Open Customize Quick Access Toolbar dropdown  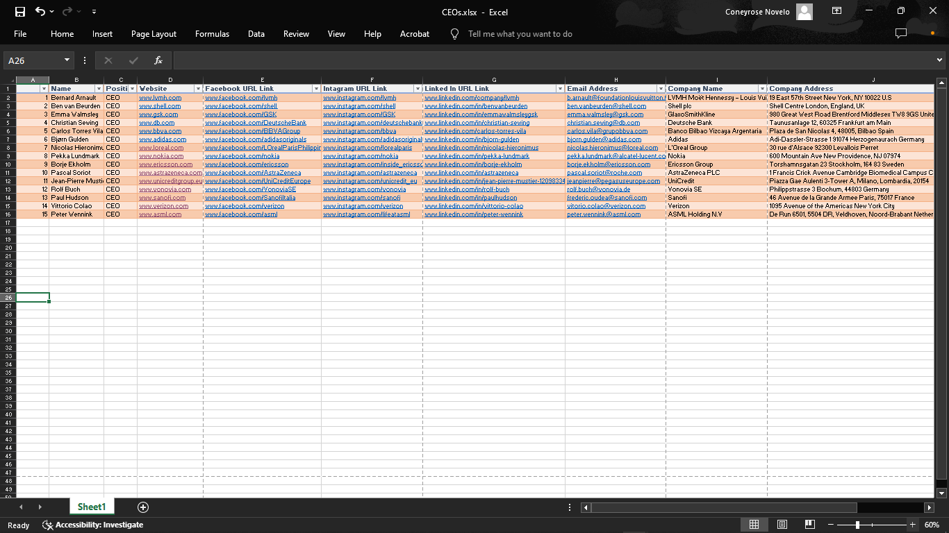point(94,12)
